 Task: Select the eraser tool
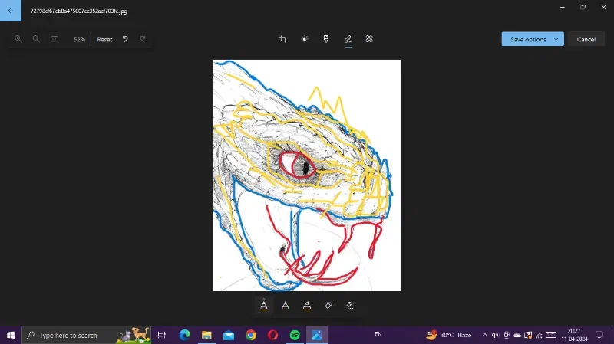[x=328, y=305]
